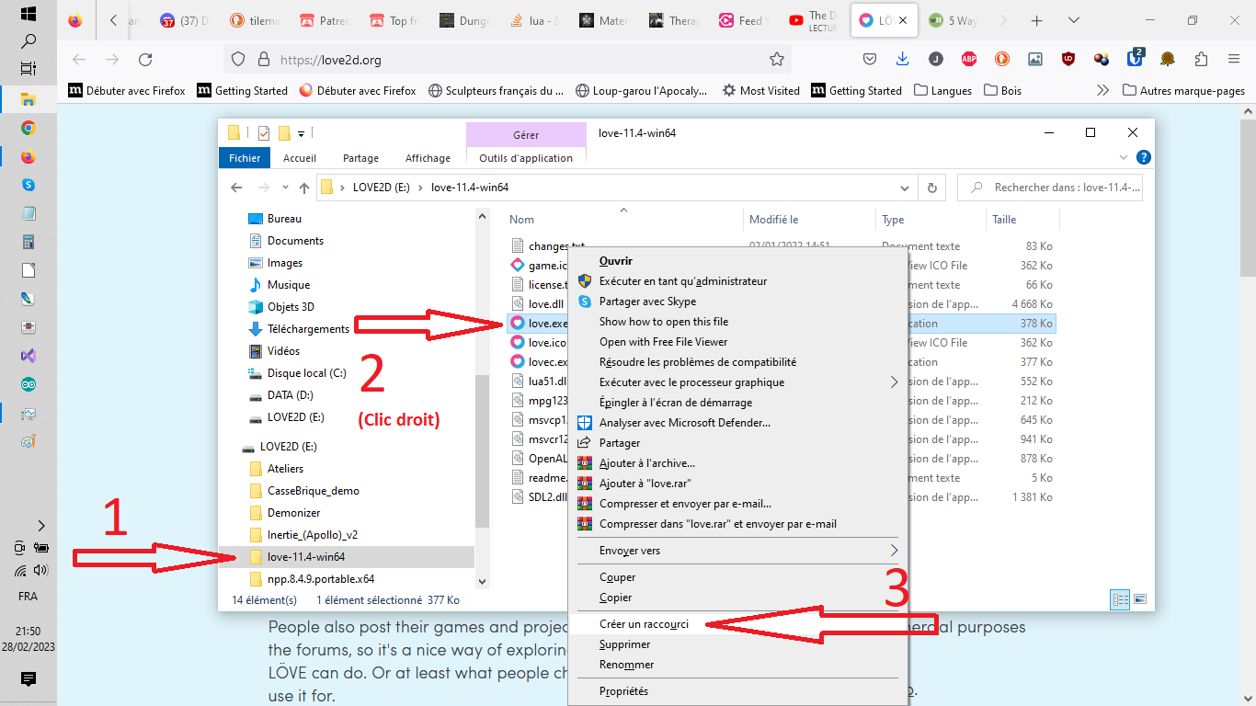1256x706 pixels.
Task: Click the Explorer Back arrow
Action: pos(236,188)
